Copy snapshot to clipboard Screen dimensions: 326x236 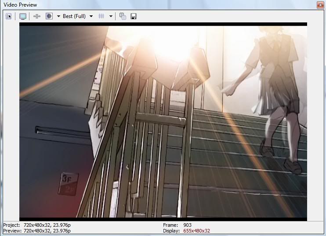[123, 16]
